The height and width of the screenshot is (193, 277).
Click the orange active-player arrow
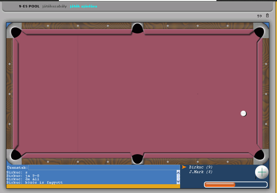click(184, 167)
